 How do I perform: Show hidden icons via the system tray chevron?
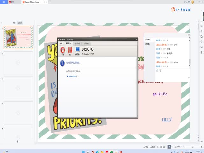tap(171, 152)
